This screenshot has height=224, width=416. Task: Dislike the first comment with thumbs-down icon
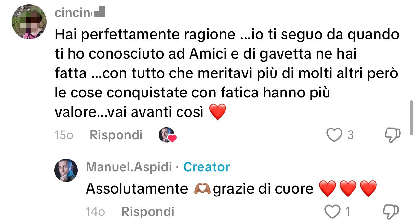coord(392,135)
